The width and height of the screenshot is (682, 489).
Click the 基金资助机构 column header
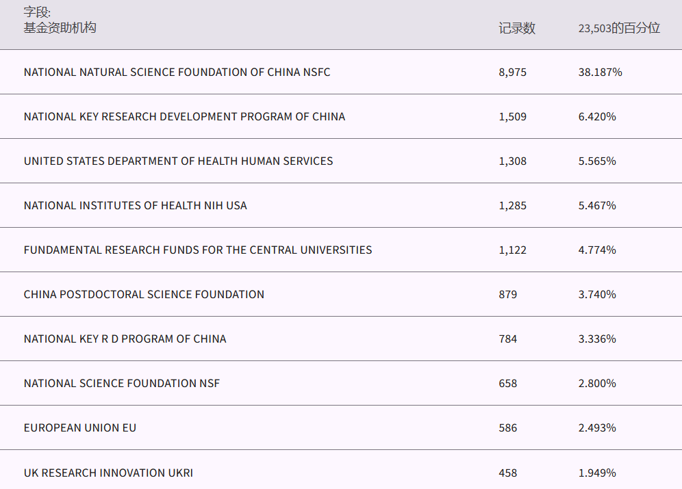(x=60, y=28)
